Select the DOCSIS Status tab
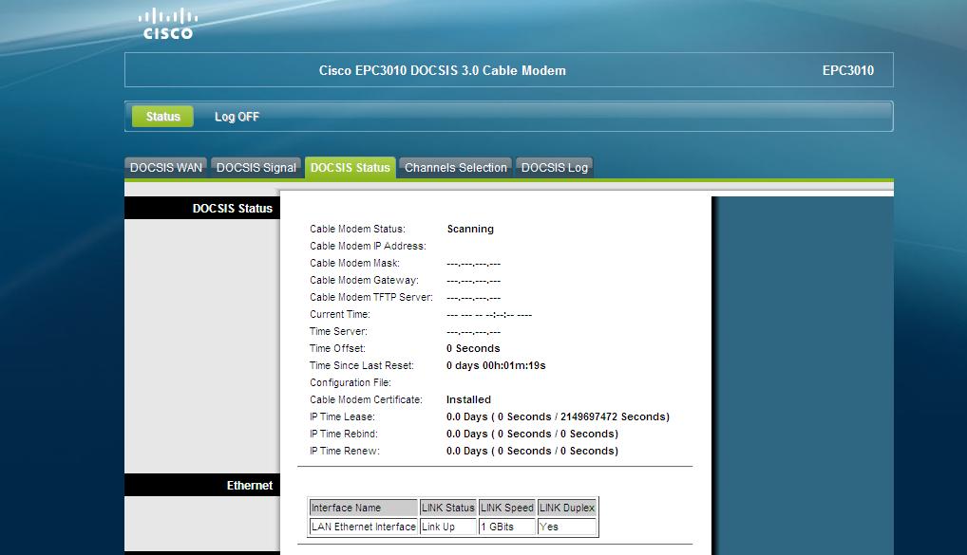 pyautogui.click(x=351, y=168)
